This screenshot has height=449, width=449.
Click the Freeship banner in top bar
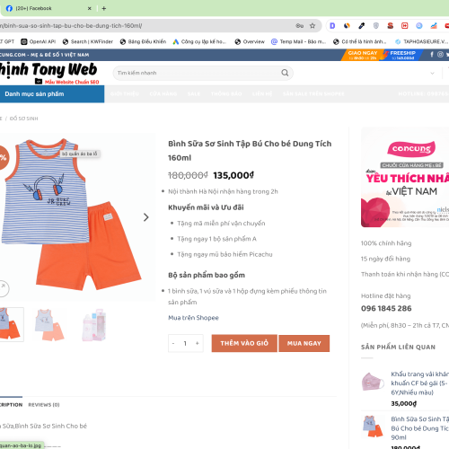coord(402,55)
